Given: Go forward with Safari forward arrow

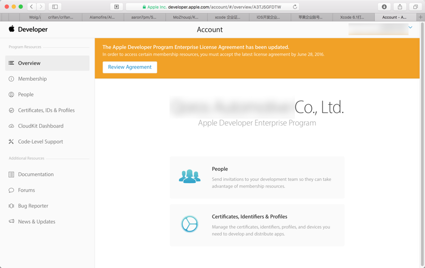Looking at the screenshot, I should point(41,7).
